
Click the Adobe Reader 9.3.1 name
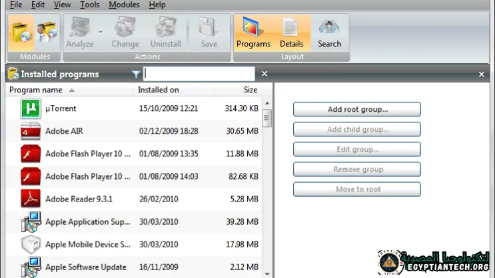(x=79, y=200)
